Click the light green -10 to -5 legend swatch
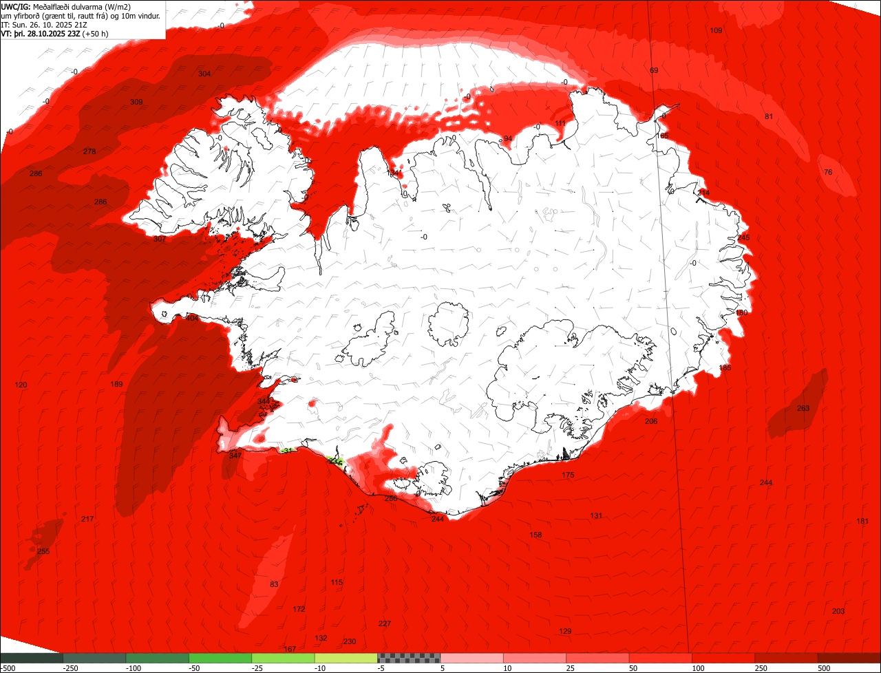 (x=346, y=658)
